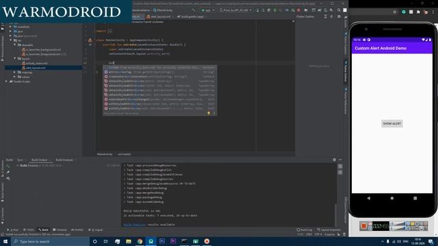Select the createAttributionContext completion suggestion

(159, 77)
